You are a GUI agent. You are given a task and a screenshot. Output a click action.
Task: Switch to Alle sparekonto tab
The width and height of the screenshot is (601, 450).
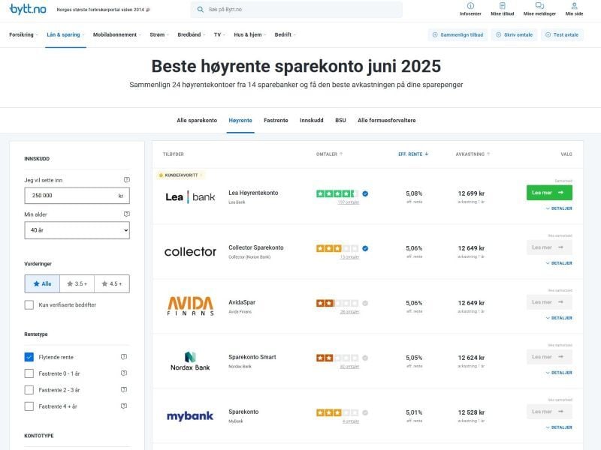click(197, 120)
